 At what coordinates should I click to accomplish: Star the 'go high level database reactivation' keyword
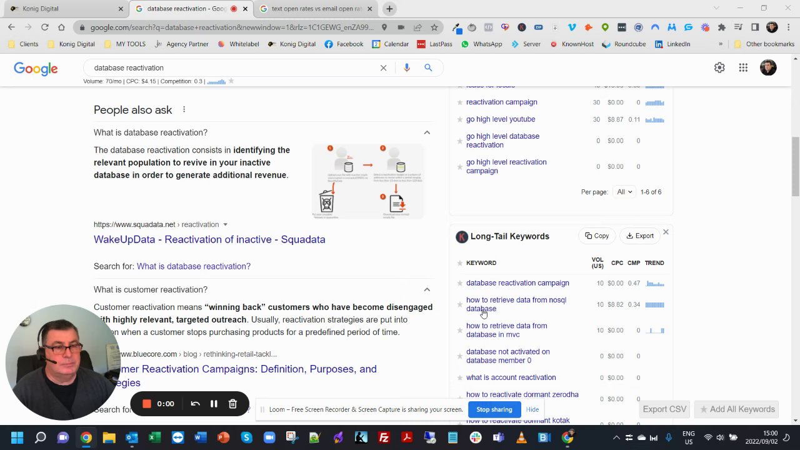460,141
